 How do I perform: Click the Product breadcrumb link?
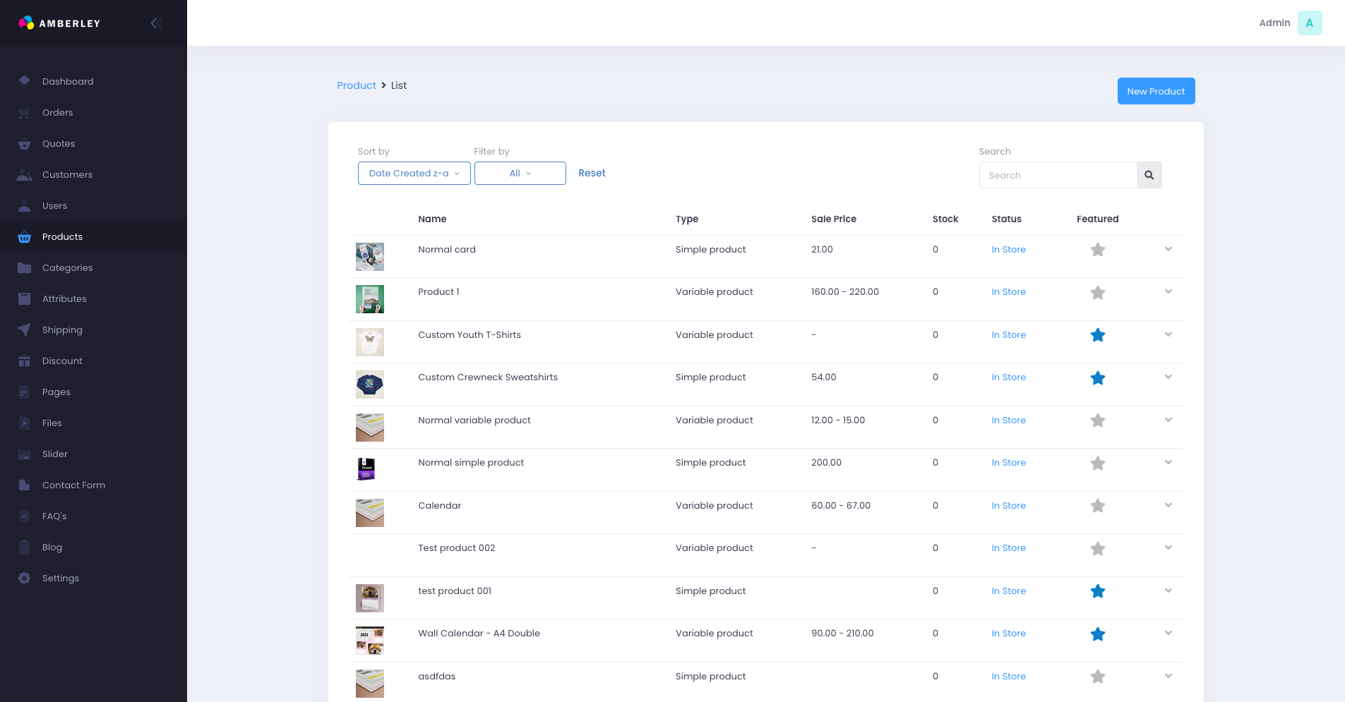(x=356, y=85)
